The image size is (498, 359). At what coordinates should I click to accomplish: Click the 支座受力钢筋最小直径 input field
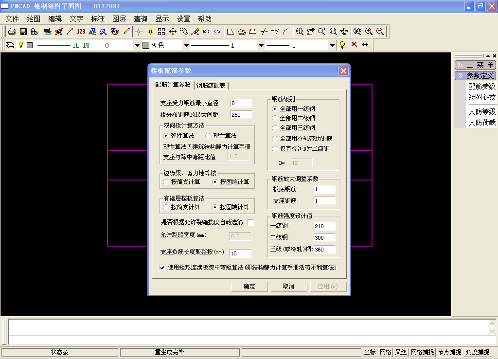pyautogui.click(x=241, y=103)
